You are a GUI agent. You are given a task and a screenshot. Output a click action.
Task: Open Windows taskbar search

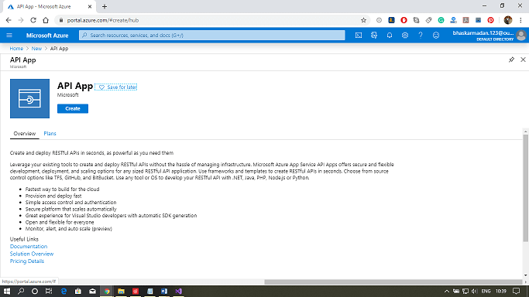(21, 292)
